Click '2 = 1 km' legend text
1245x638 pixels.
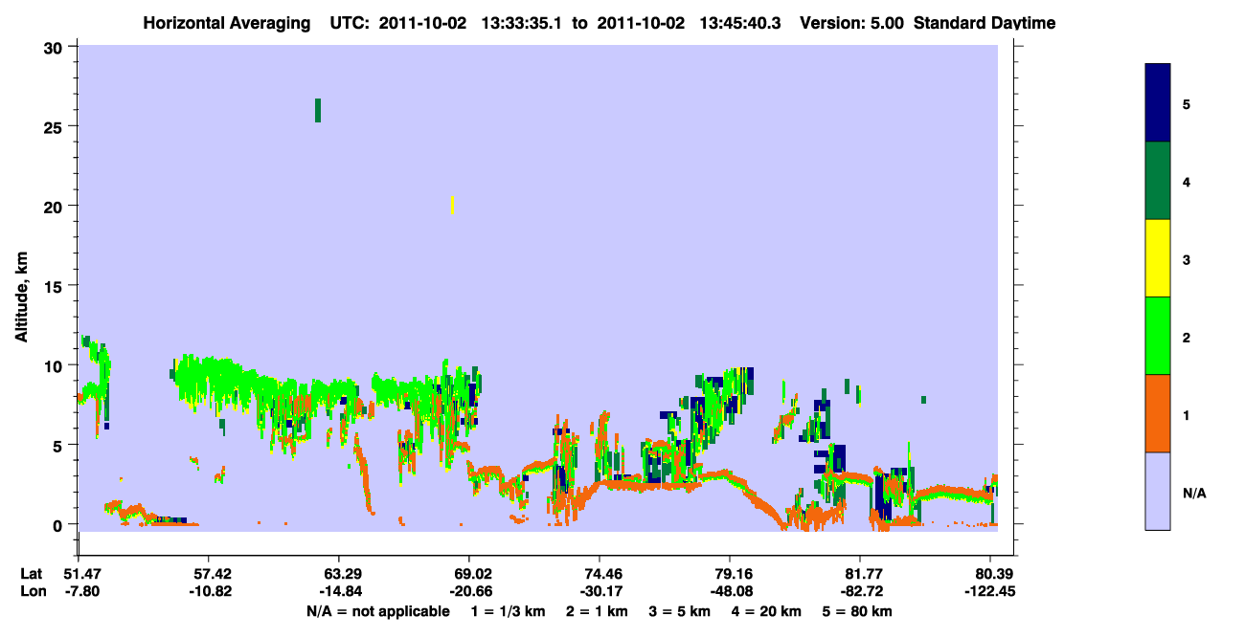pos(596,611)
